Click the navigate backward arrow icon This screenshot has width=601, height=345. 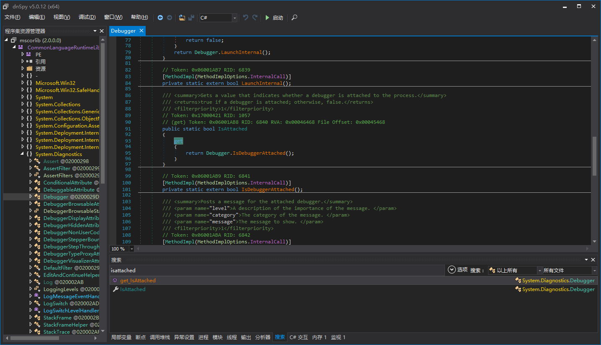click(x=160, y=18)
